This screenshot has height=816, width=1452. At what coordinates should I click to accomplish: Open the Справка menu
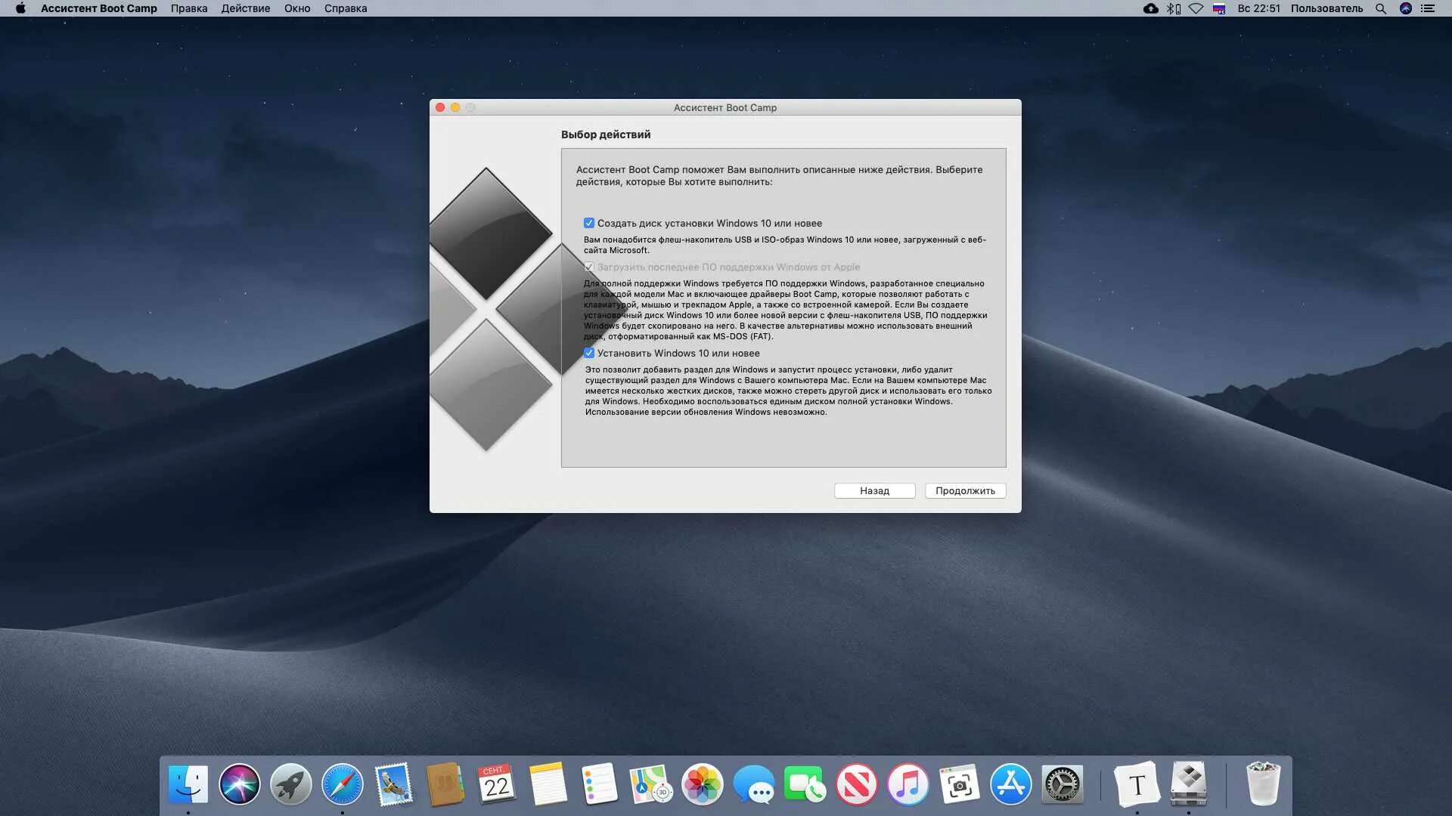click(x=346, y=8)
